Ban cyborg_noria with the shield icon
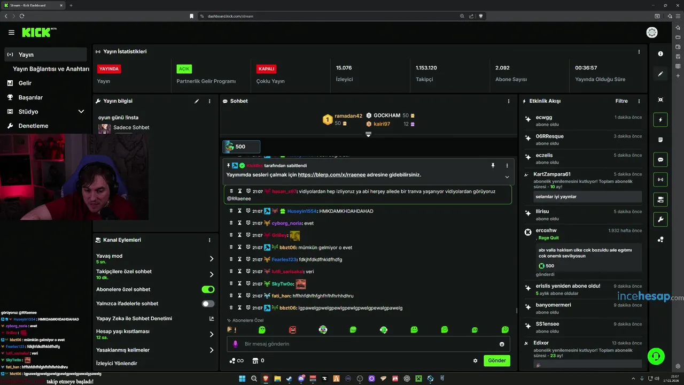This screenshot has height=385, width=684. click(248, 223)
